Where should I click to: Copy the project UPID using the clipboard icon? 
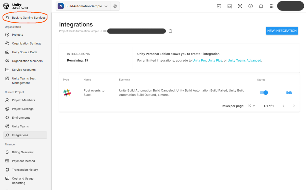(170, 31)
